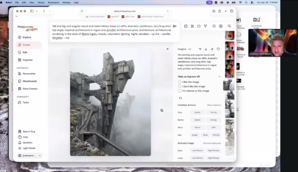Viewport: 298px width, 172px height.
Task: Open a new tab with the plus icon
Action: [225, 11]
